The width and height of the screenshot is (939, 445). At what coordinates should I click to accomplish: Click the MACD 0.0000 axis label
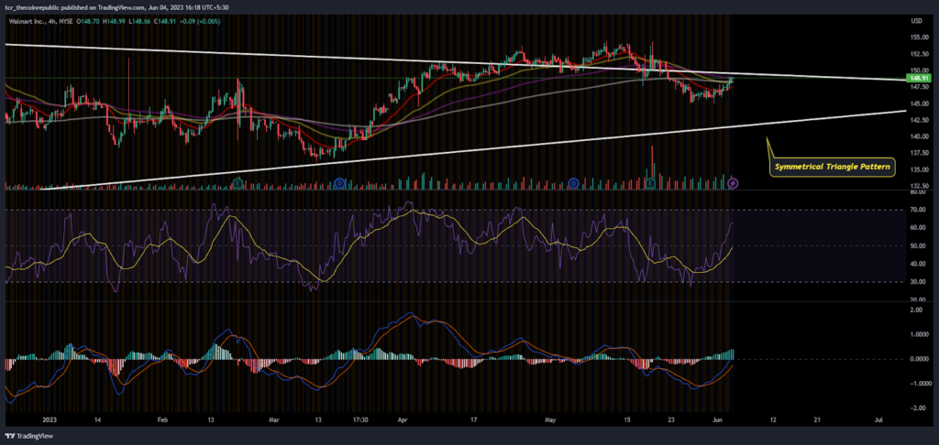[918, 360]
